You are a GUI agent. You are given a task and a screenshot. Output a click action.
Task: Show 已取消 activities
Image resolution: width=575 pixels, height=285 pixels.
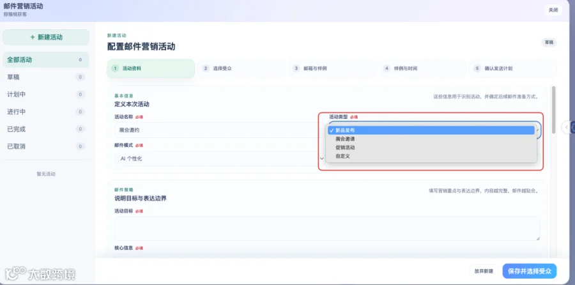click(x=46, y=146)
